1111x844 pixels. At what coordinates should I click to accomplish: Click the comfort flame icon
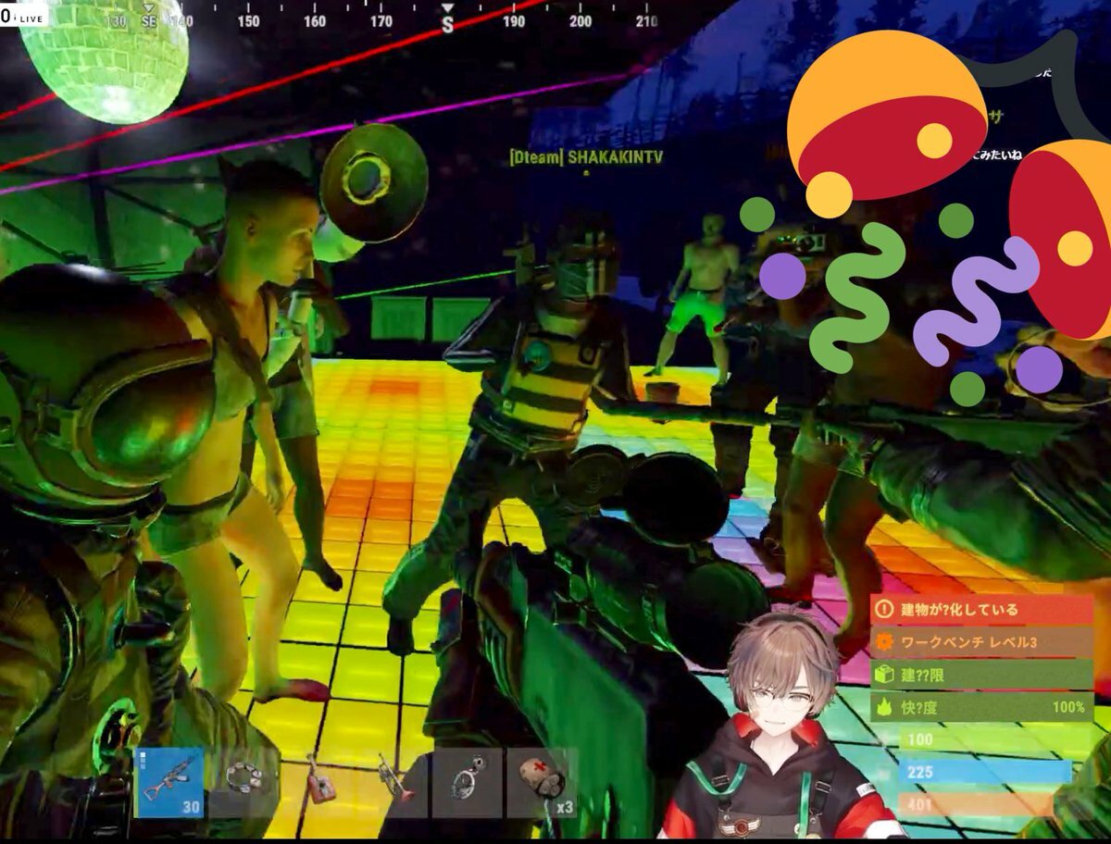pyautogui.click(x=884, y=708)
